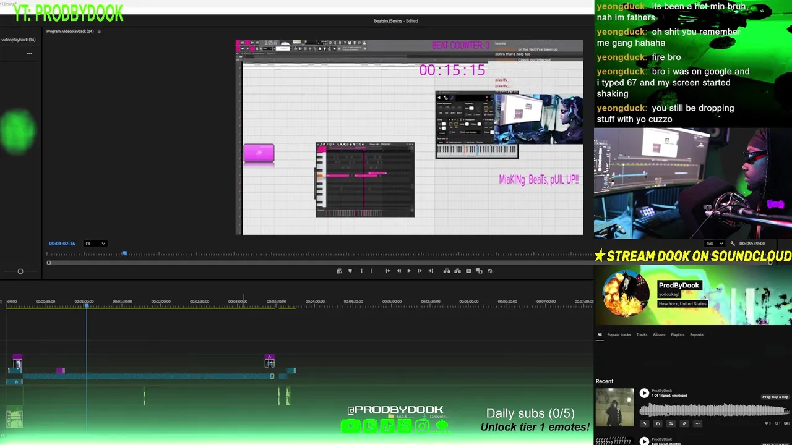Click the New York, United States location label
This screenshot has width=792, height=445.
coord(682,303)
